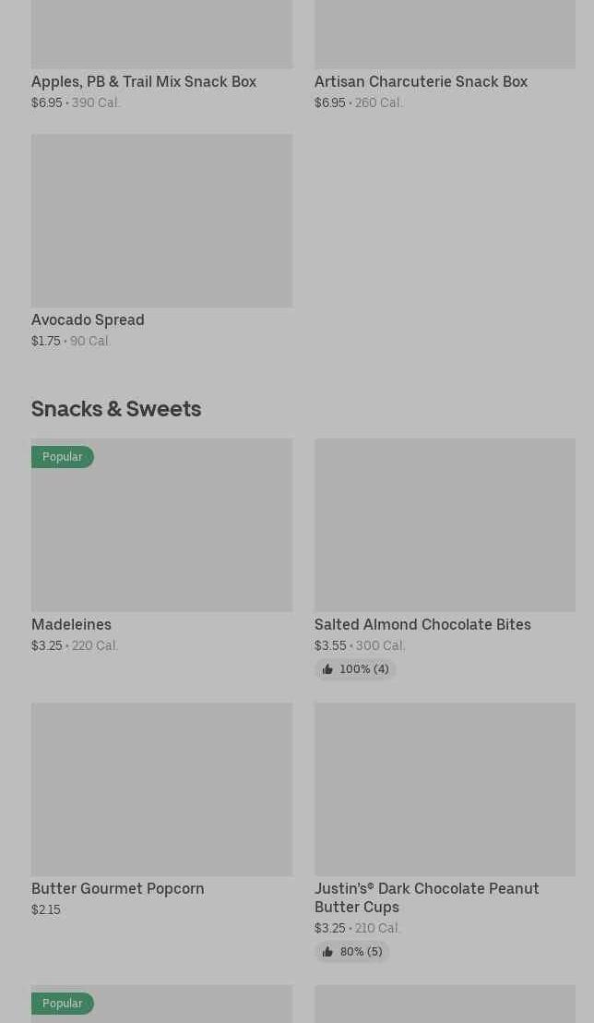
Task: Click the Madeleines item title
Action: [71, 624]
